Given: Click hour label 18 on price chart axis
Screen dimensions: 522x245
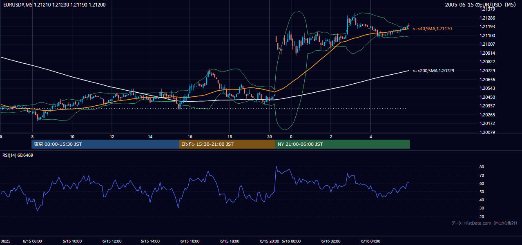Looking at the screenshot, I should click(x=230, y=136).
